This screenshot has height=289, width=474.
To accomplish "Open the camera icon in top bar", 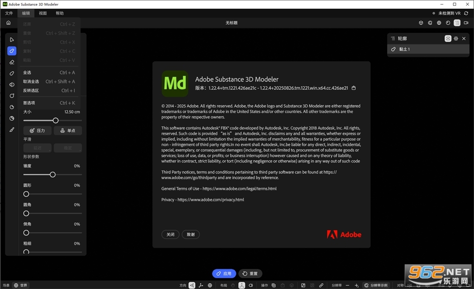I will [466, 23].
